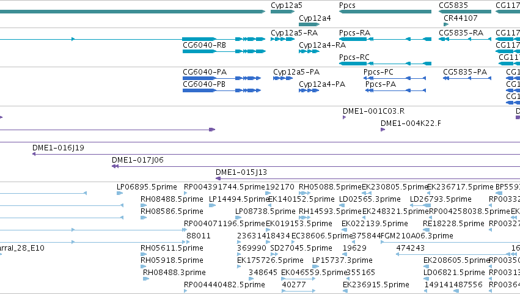This screenshot has width=520, height=294.
Task: Select the RE18228.5prime EST label
Action: [x=453, y=224]
